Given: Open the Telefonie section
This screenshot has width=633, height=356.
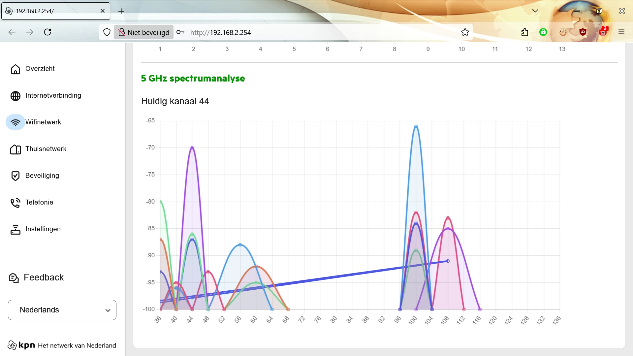Looking at the screenshot, I should (x=39, y=202).
